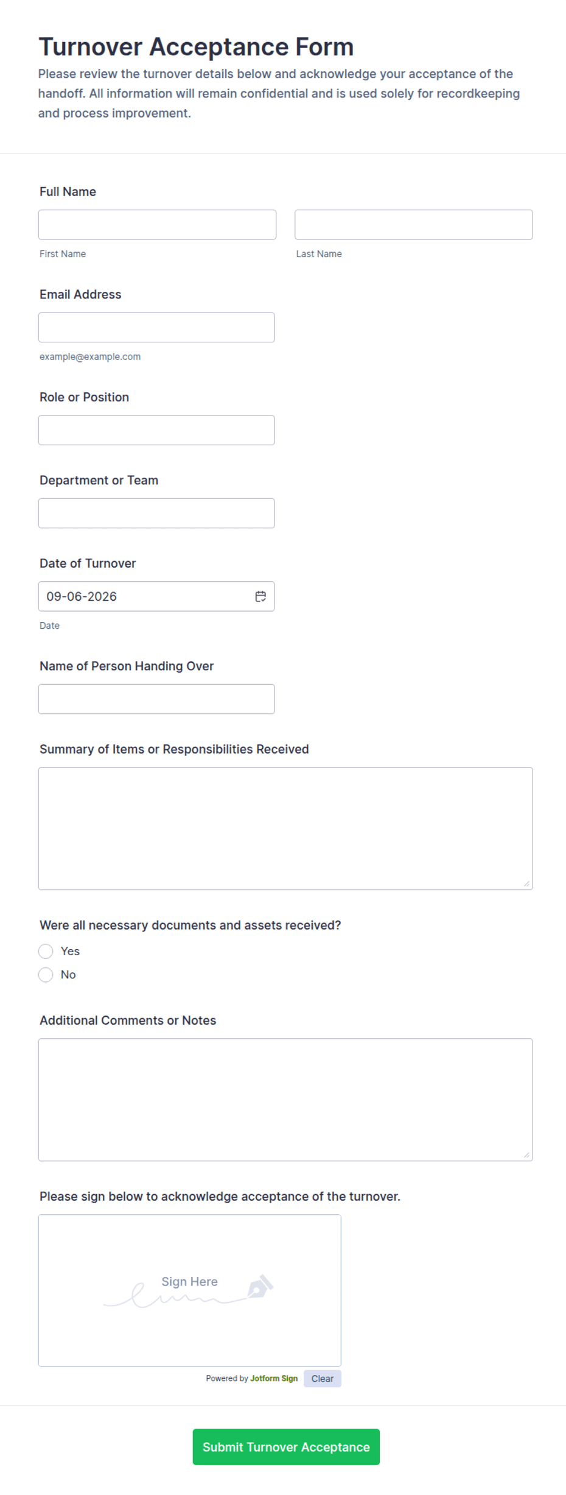Click the resize handle of Additional Comments textarea
Viewport: 566px width, 1495px height.
(x=526, y=1154)
